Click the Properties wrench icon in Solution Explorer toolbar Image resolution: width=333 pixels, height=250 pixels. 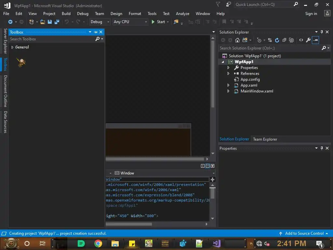click(x=308, y=40)
